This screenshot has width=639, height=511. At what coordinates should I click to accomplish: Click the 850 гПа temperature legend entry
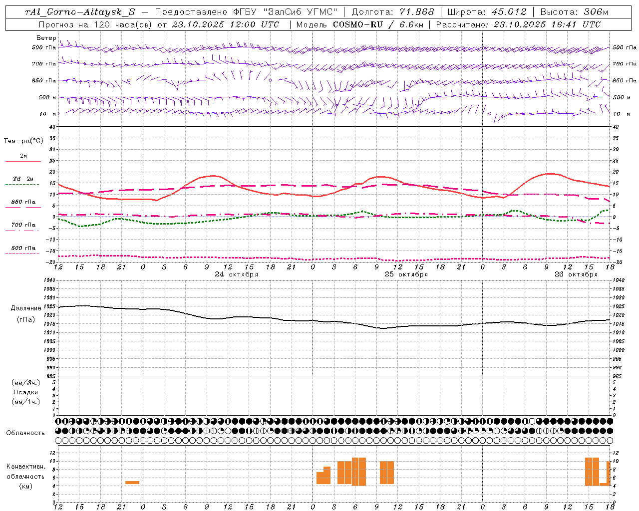click(23, 202)
